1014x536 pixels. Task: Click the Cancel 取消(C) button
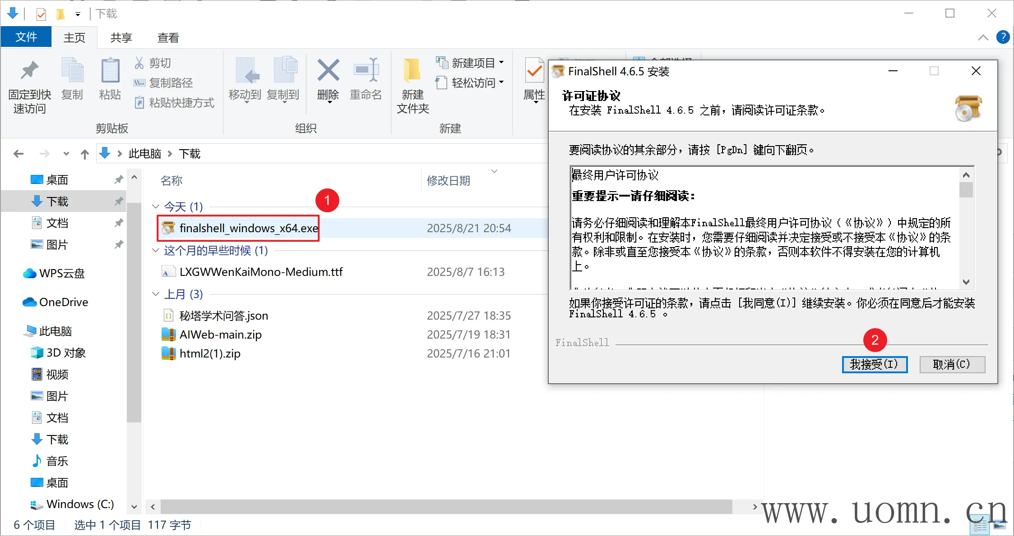coord(952,364)
